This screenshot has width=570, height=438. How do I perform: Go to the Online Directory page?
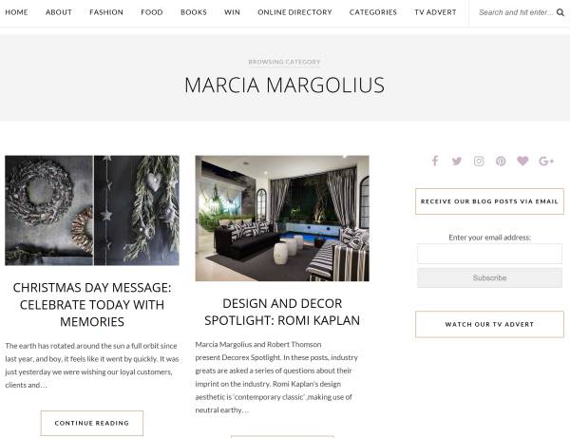(x=294, y=12)
